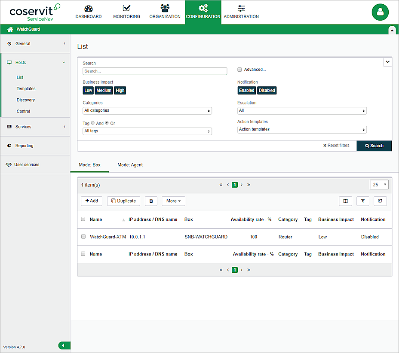This screenshot has width=399, height=353.
Task: Switch to the Mode: Agent tab
Action: point(130,165)
